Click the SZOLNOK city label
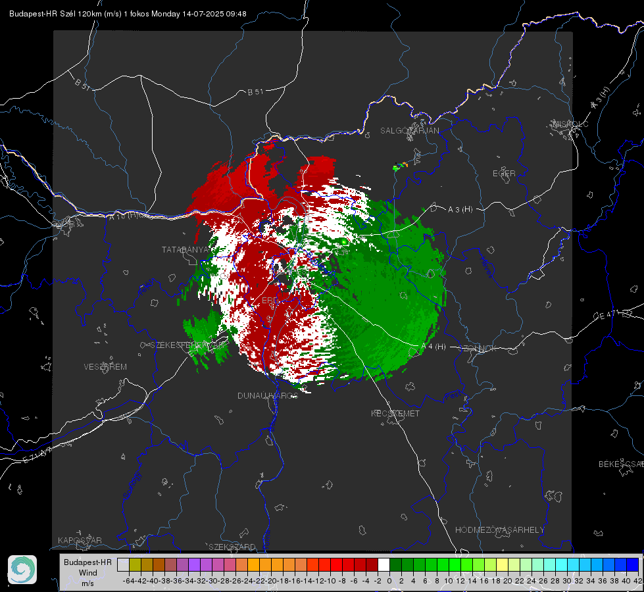644x592 pixels. pyautogui.click(x=478, y=349)
